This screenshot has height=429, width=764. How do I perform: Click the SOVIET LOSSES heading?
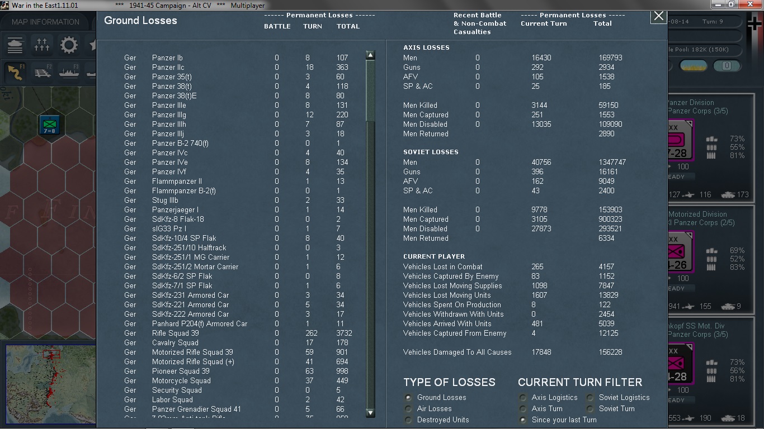tap(431, 152)
